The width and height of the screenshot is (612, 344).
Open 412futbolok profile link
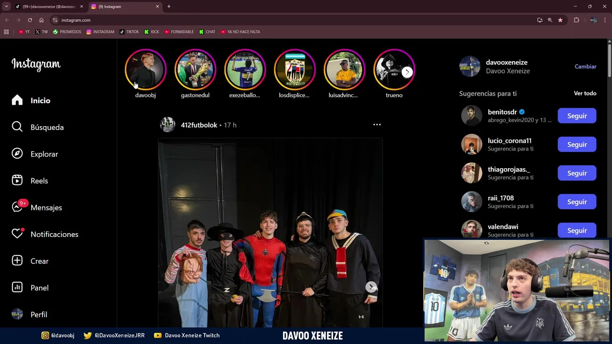[x=199, y=125]
